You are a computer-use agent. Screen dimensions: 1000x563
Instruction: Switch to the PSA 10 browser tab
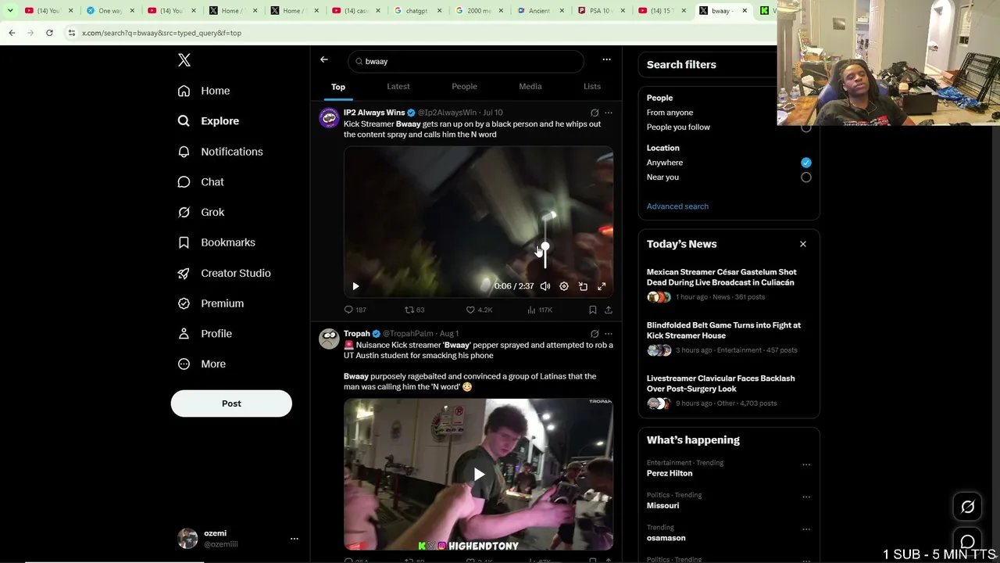point(601,11)
